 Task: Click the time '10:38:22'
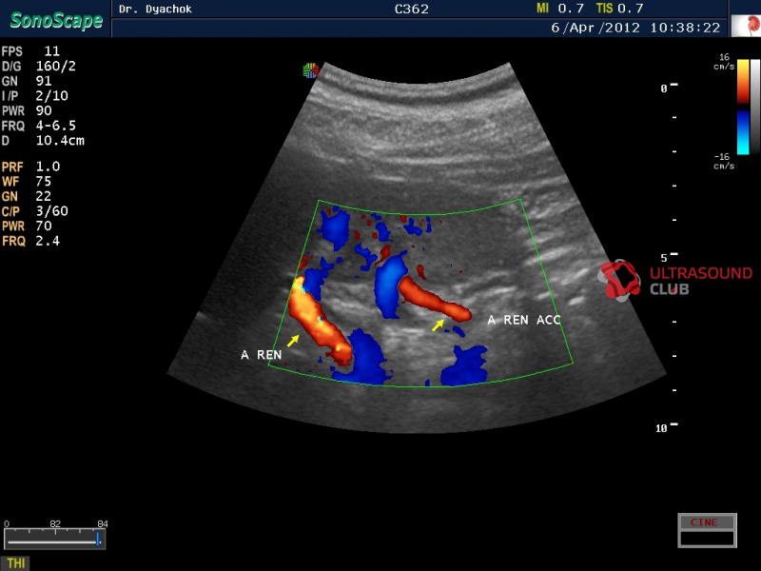point(685,28)
